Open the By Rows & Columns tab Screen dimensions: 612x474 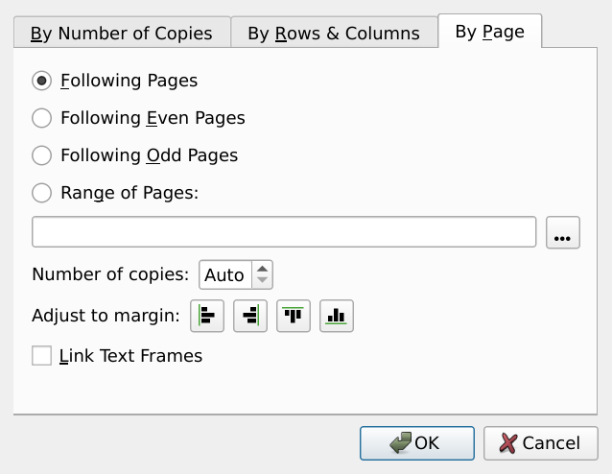tap(333, 34)
